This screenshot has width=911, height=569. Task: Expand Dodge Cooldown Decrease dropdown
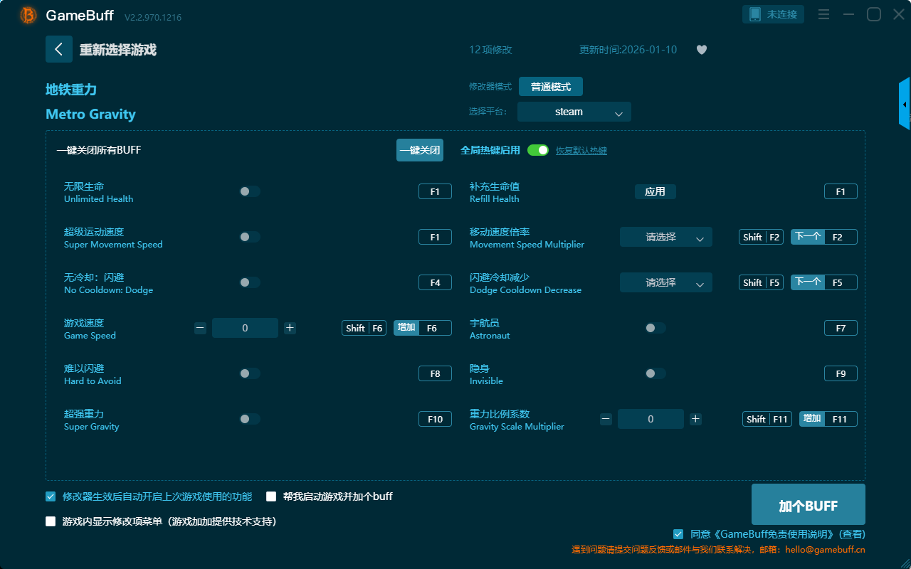(x=665, y=282)
